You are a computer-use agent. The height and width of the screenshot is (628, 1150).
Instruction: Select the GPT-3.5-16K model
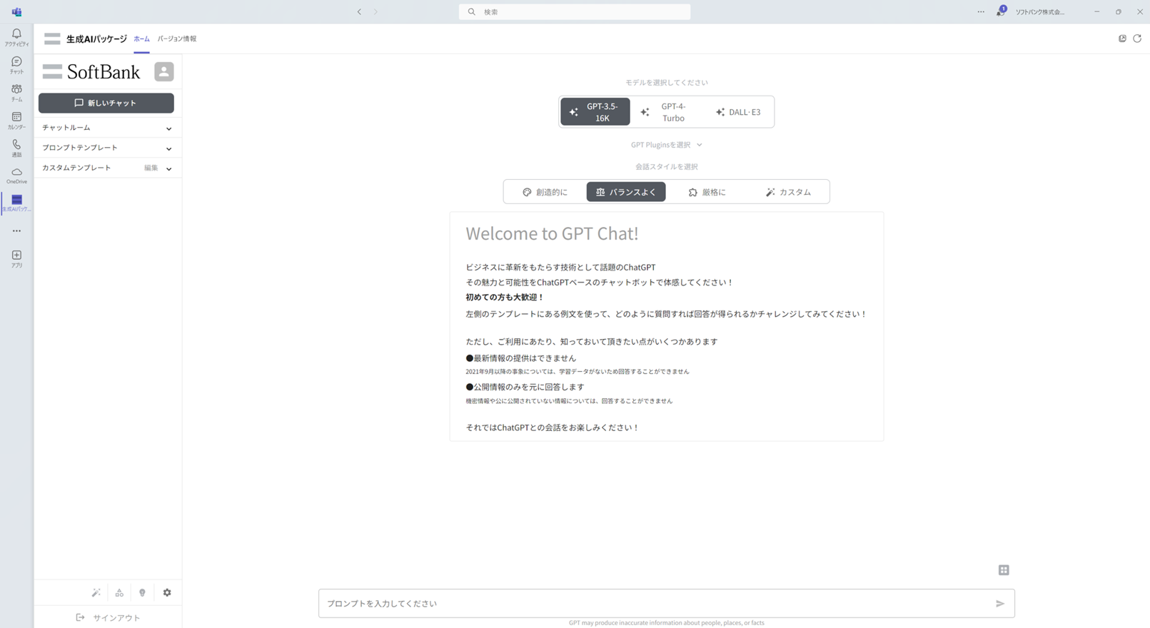click(595, 112)
